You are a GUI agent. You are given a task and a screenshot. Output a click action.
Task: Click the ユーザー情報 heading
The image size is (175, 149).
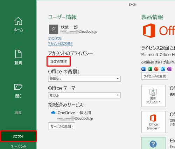[x=62, y=17]
